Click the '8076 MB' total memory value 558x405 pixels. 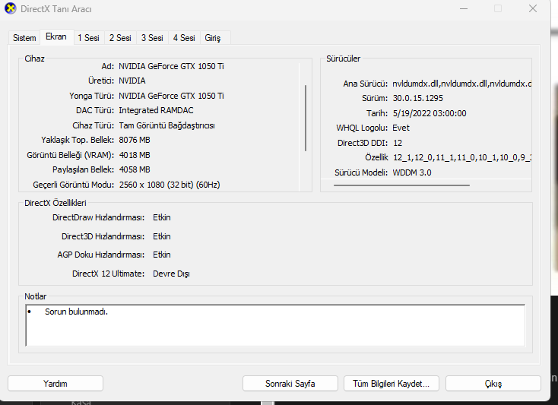point(135,140)
